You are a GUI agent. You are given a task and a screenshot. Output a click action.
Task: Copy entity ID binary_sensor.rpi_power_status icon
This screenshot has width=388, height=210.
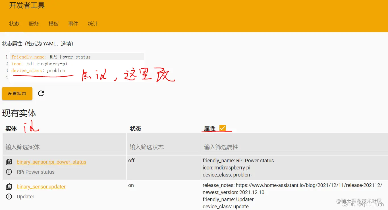pyautogui.click(x=9, y=162)
